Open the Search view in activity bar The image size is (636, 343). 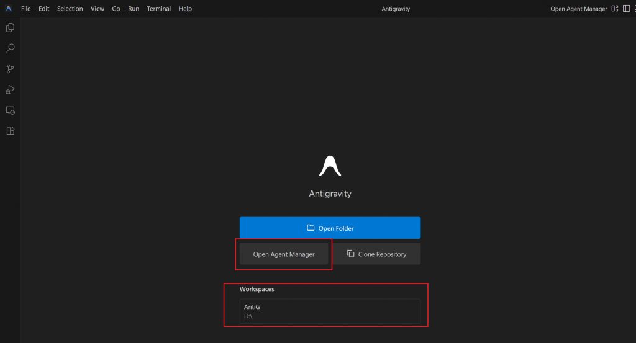click(10, 48)
